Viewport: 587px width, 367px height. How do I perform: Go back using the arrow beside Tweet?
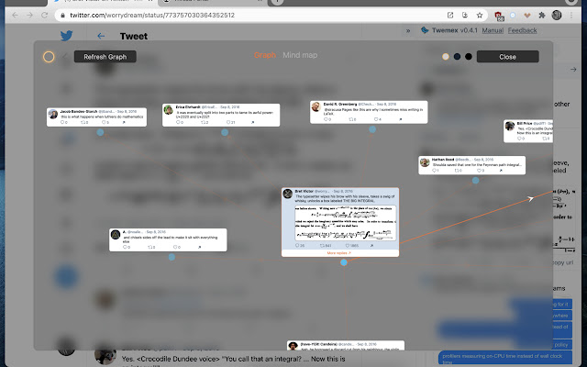(x=101, y=36)
